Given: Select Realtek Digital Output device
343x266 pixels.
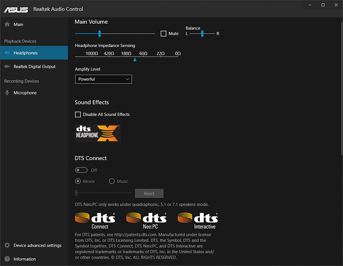Looking at the screenshot, I should tap(34, 66).
